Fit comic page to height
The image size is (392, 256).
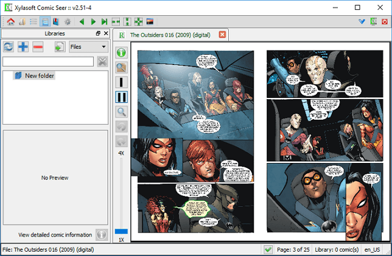(127, 22)
